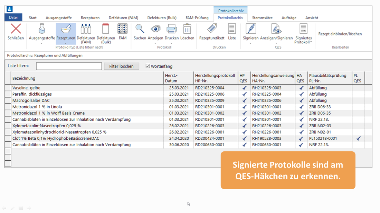Open the Liste print icon

(232, 29)
